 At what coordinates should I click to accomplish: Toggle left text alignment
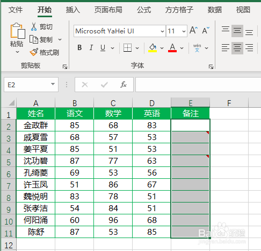pyautogui.click(x=226, y=48)
